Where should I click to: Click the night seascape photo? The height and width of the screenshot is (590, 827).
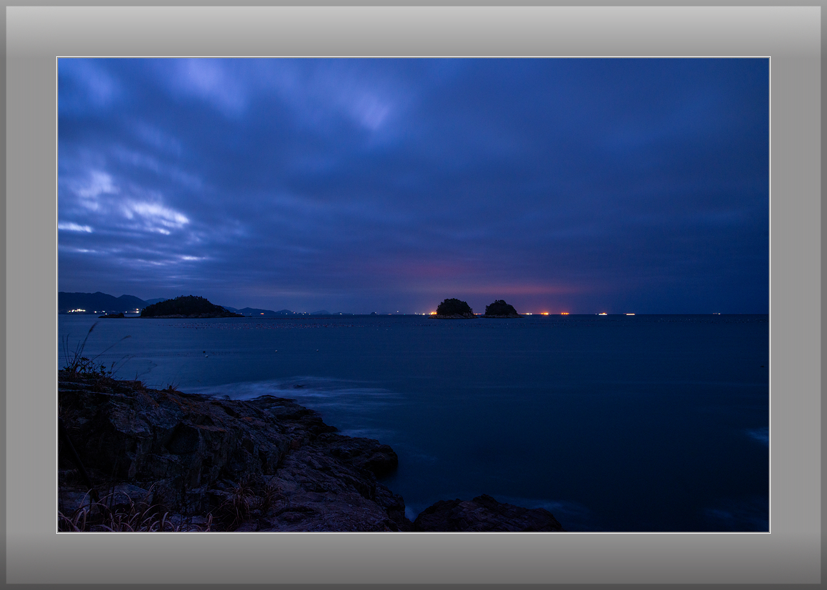click(x=413, y=295)
